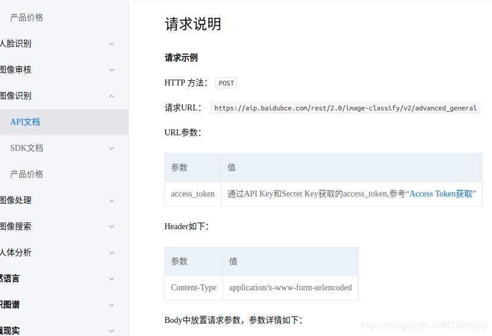Expand the 现实 section chevron at the bottom
This screenshot has height=336, width=492.
click(112, 331)
